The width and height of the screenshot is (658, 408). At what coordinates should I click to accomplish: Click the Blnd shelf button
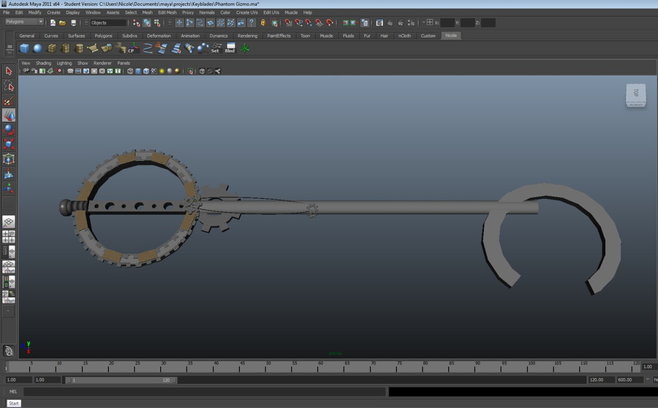(230, 48)
